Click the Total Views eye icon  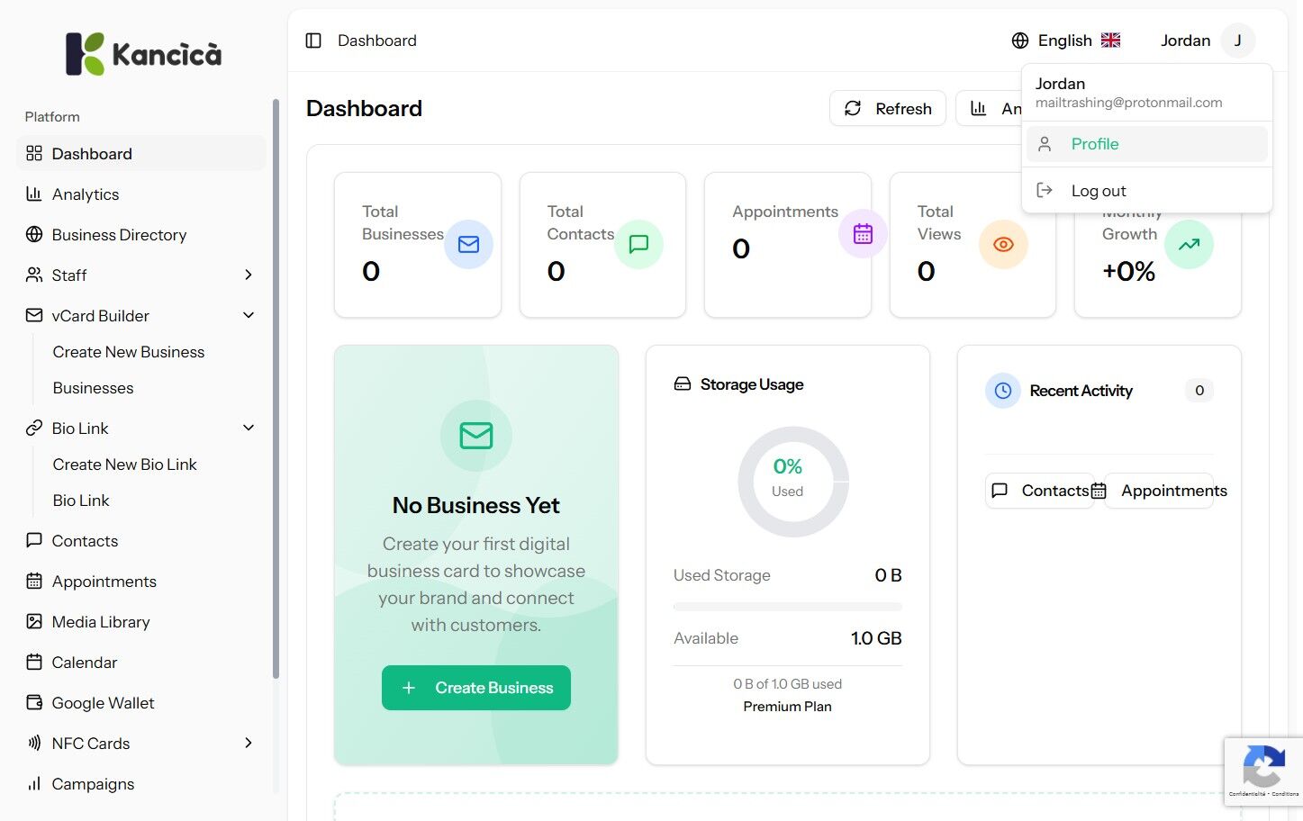1003,244
